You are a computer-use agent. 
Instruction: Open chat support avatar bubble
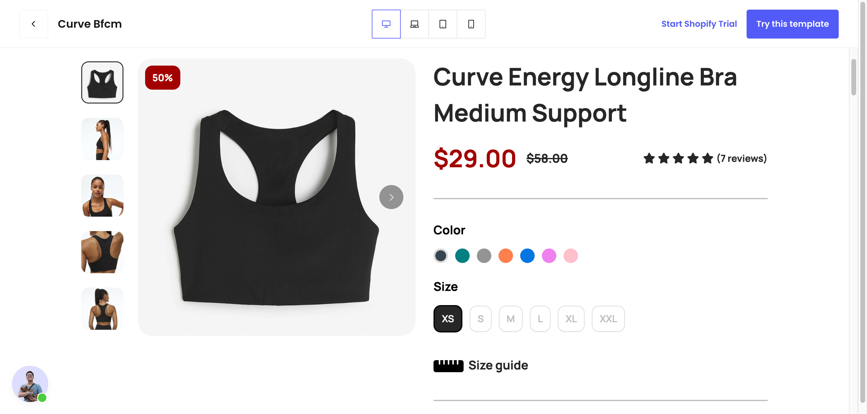[30, 384]
